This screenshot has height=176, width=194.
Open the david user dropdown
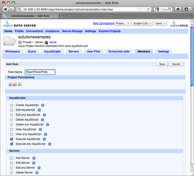tap(161, 23)
